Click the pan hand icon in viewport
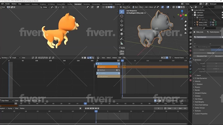The width and height of the screenshot is (223, 125). (x=186, y=25)
